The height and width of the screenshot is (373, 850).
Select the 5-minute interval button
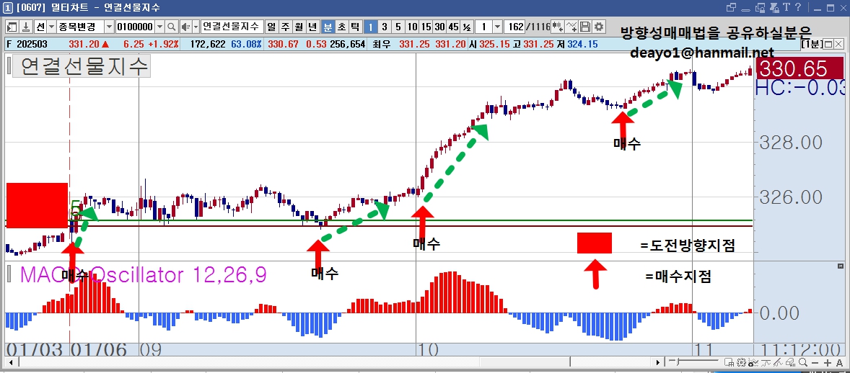398,27
